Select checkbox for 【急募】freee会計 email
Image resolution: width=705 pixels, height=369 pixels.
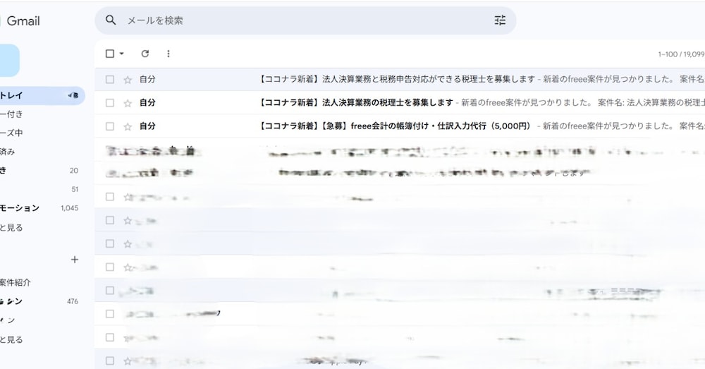click(x=110, y=126)
